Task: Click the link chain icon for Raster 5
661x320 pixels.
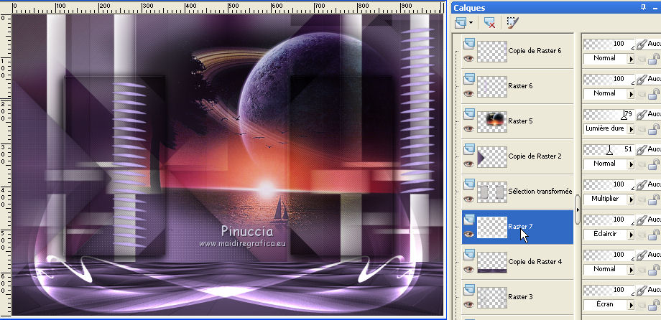Action: tap(642, 114)
